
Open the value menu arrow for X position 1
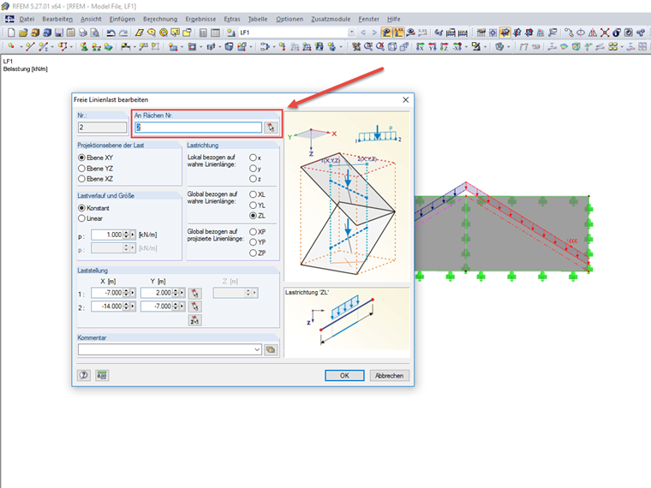click(133, 293)
